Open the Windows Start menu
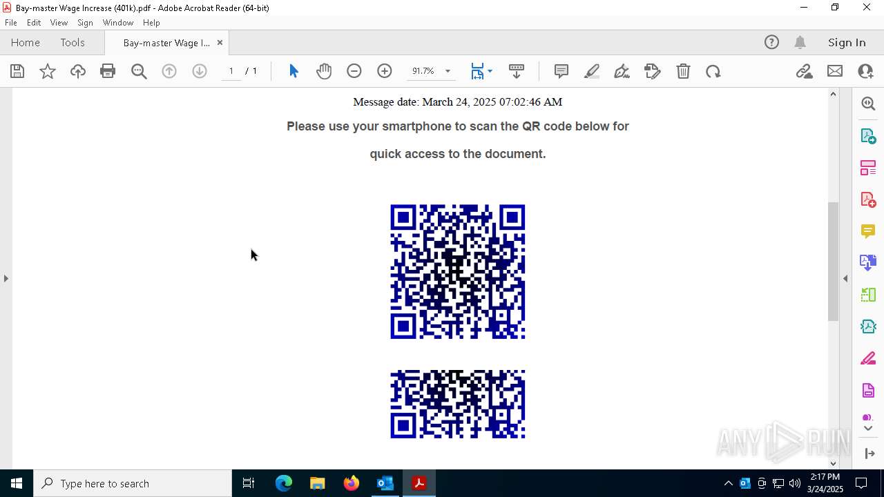Screen dimensions: 884x497 coord(17,483)
